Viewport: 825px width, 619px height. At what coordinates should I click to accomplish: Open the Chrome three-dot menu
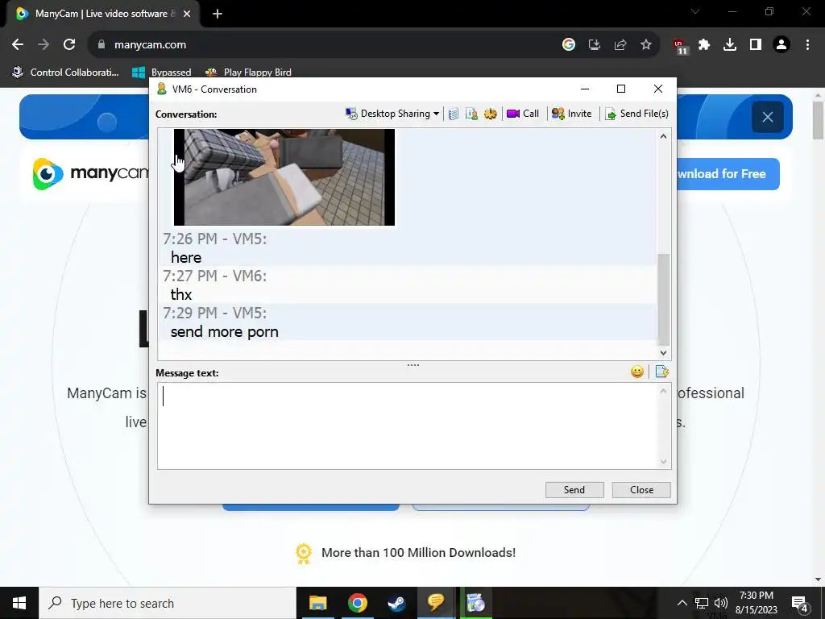click(807, 45)
